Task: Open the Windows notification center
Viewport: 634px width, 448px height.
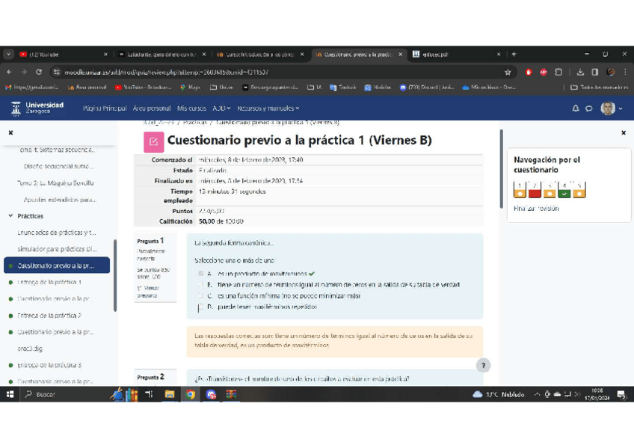Action: [x=621, y=395]
